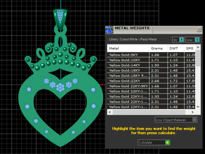Screen dimensions: 205x154
Task: Click the vertical scrollbar thumb of metals list
Action: [x=198, y=58]
